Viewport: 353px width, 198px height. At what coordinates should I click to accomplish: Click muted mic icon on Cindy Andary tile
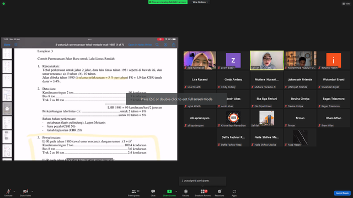point(219,87)
